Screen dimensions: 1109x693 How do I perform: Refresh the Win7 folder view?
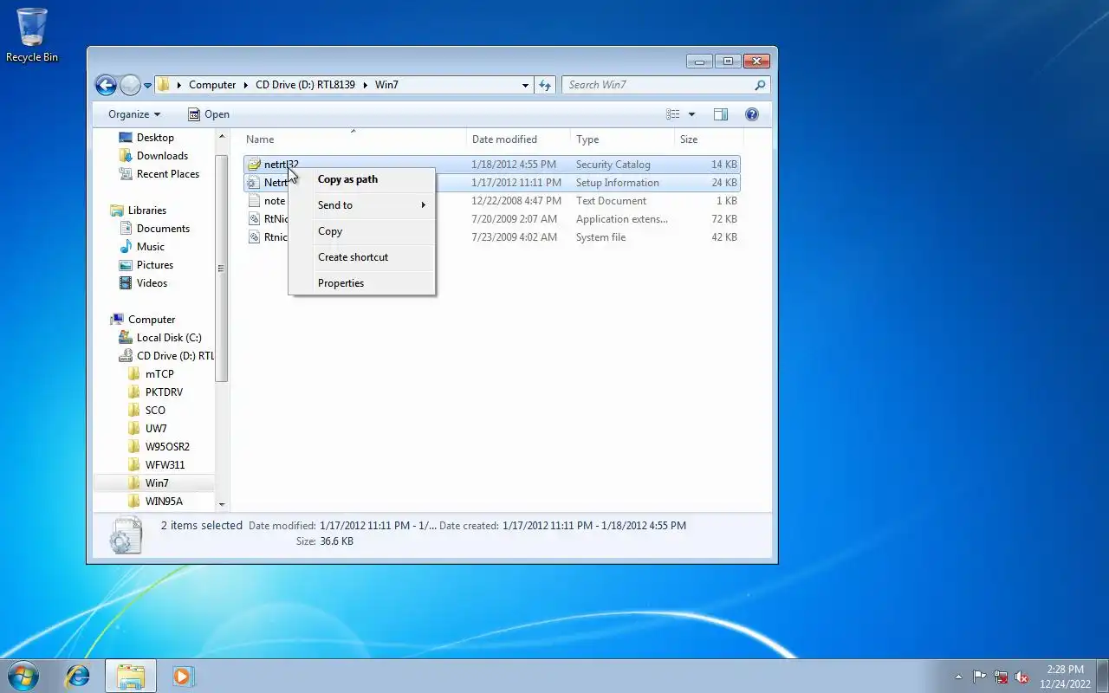click(x=545, y=85)
